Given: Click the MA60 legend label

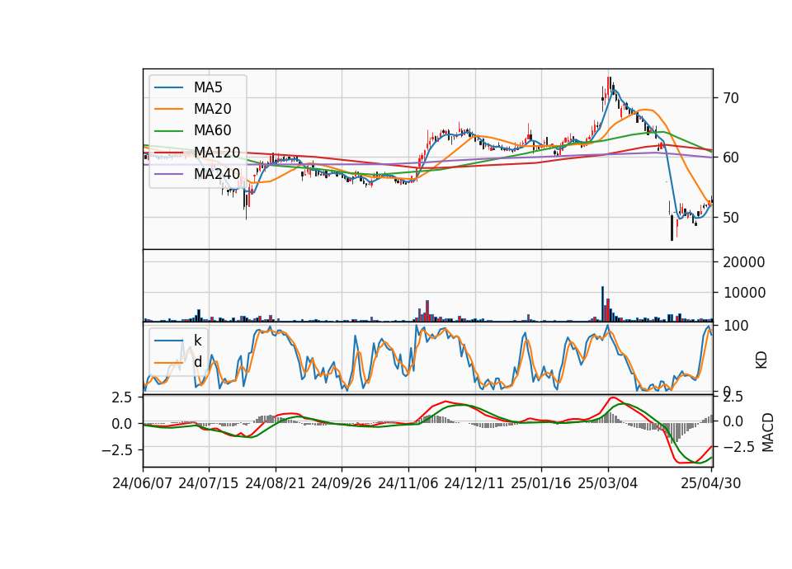Looking at the screenshot, I should tap(212, 131).
